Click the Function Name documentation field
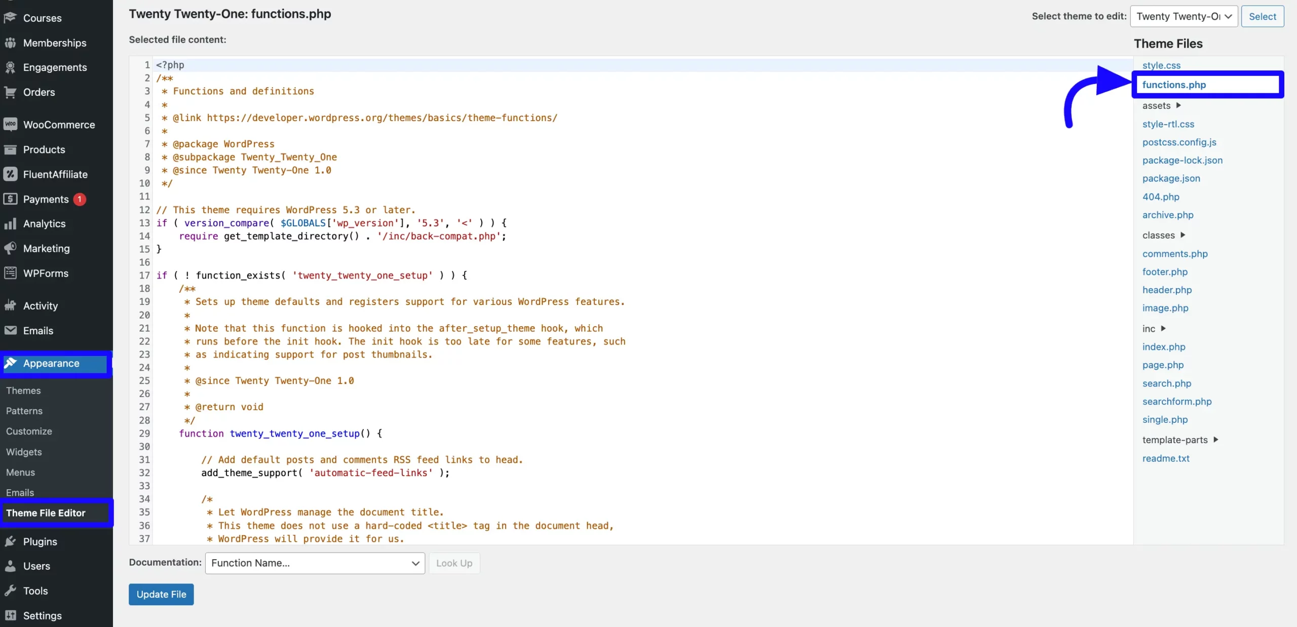This screenshot has width=1297, height=627. pyautogui.click(x=314, y=563)
